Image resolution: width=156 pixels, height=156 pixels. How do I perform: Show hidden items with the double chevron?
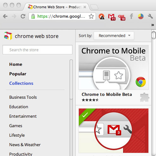tap(153, 25)
